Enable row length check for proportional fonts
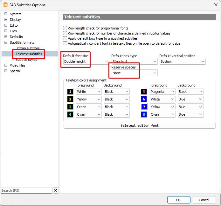221x206 pixels. 65,28
